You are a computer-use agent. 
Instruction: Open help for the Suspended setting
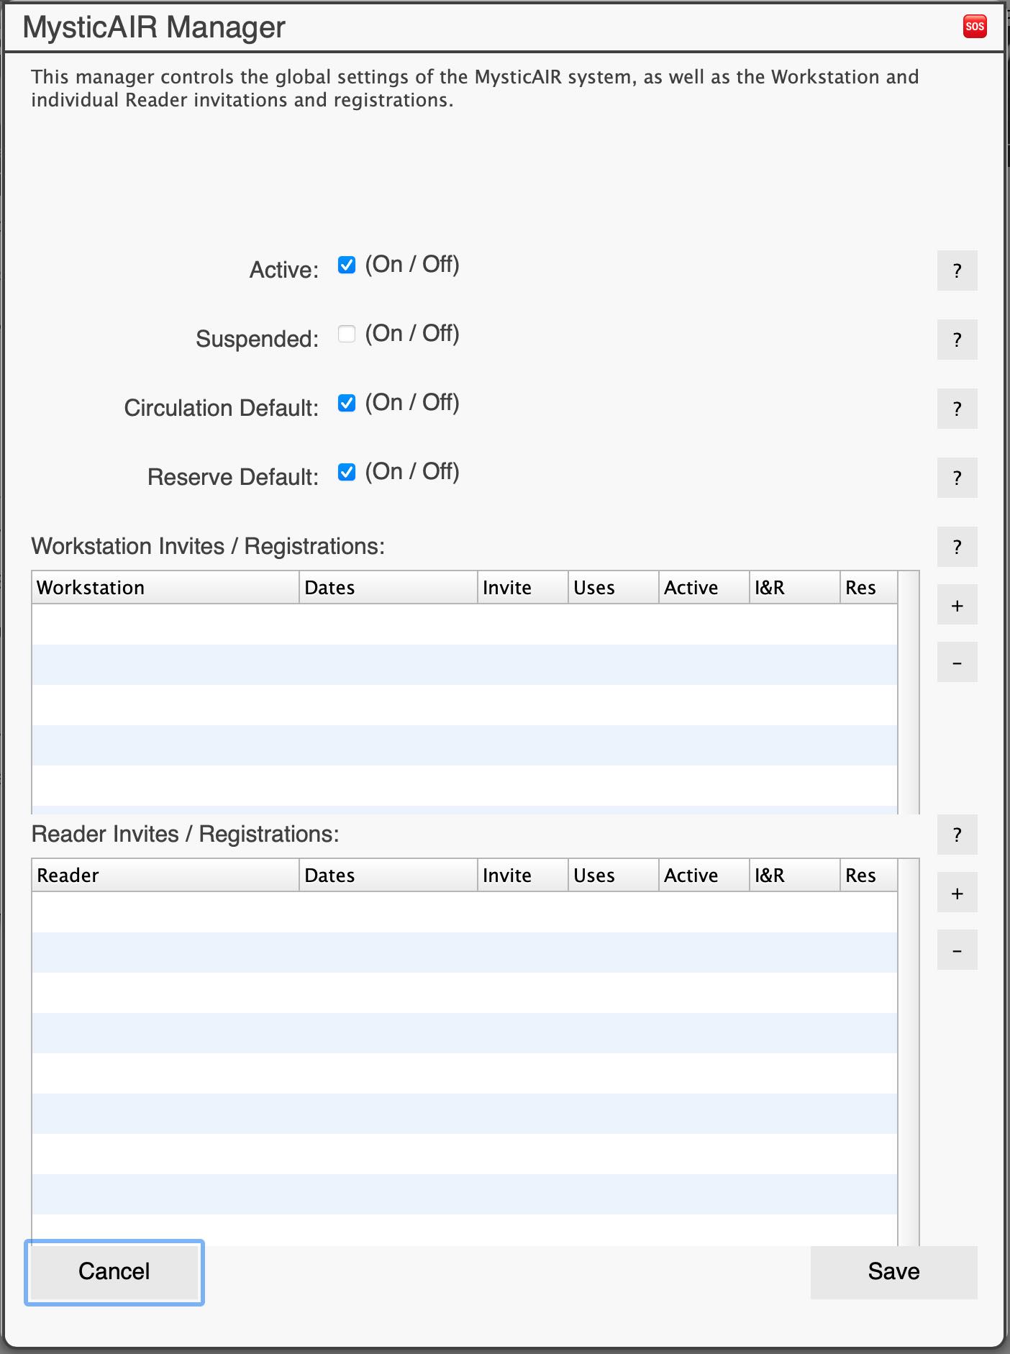[x=957, y=340]
